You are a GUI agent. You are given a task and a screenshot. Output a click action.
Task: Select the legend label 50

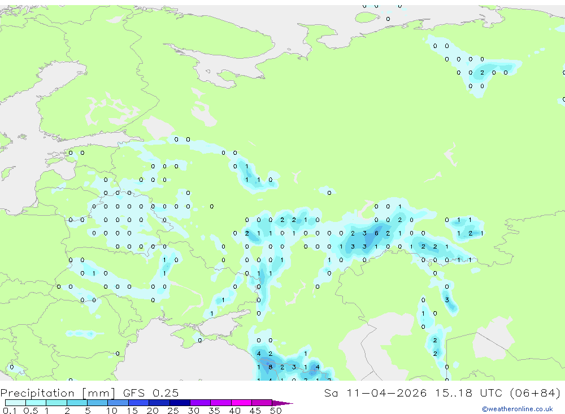pyautogui.click(x=276, y=411)
